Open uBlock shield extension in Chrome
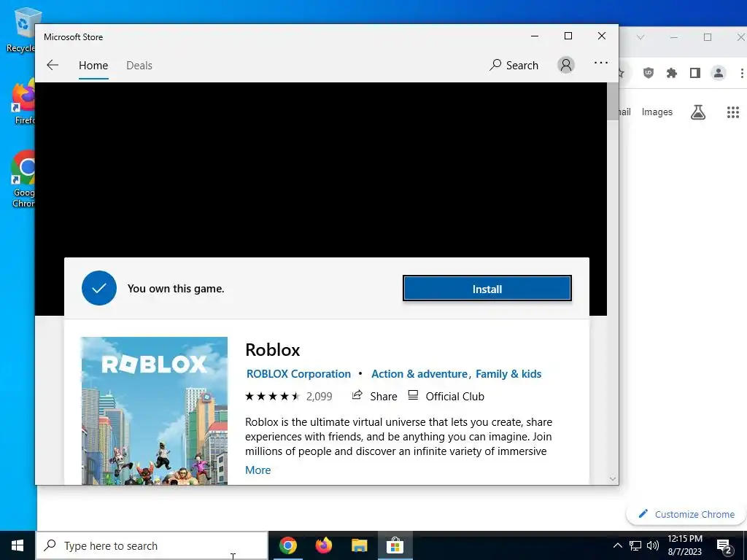This screenshot has height=560, width=747. pos(649,73)
